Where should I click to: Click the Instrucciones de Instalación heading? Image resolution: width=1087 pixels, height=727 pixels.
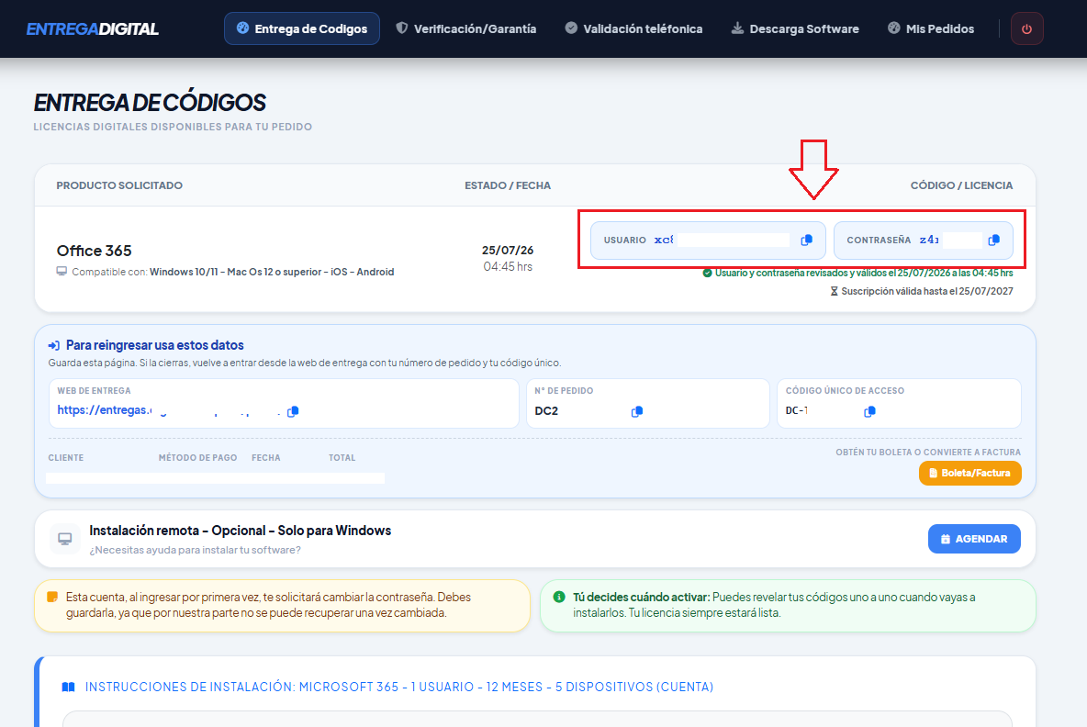pyautogui.click(x=398, y=687)
